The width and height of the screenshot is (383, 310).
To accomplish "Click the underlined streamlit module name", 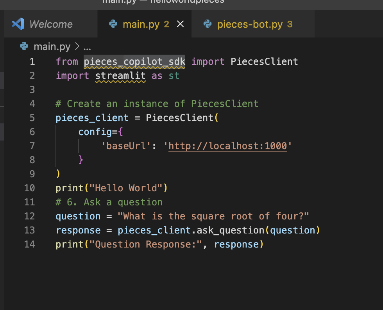I will [120, 76].
